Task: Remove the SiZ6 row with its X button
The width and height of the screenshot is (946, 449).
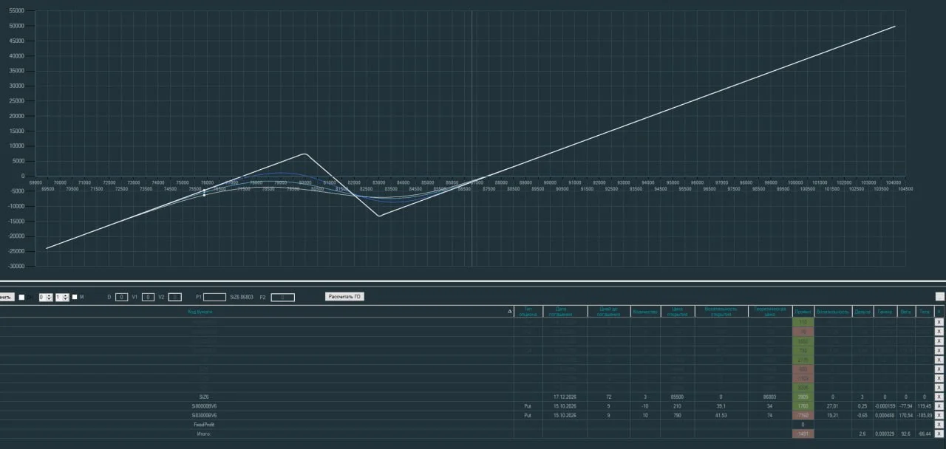Action: coord(939,397)
